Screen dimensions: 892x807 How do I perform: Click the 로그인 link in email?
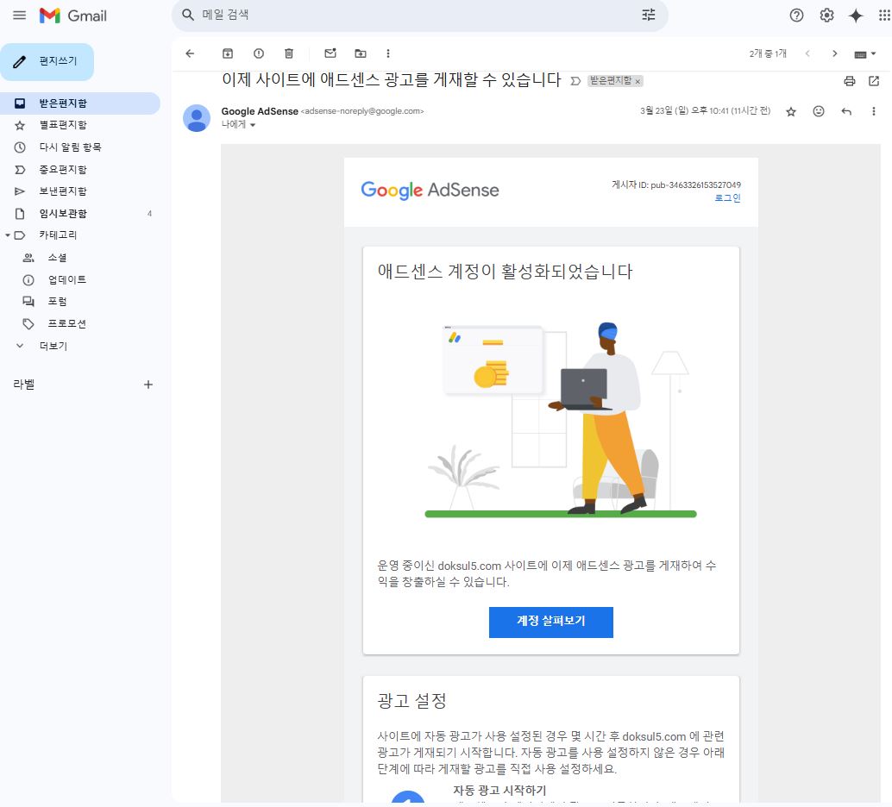(x=727, y=198)
